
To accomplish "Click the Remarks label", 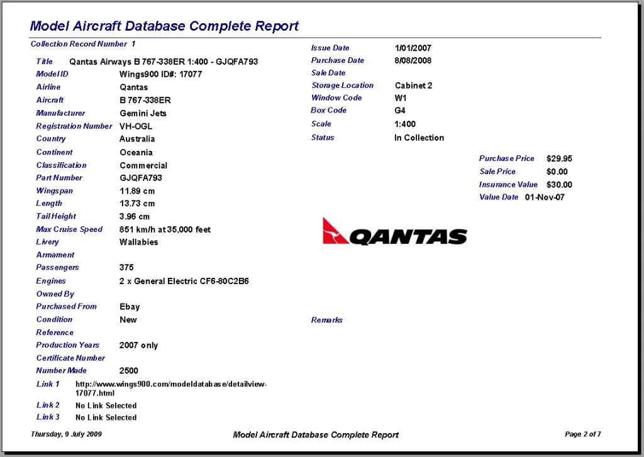I will pyautogui.click(x=326, y=320).
